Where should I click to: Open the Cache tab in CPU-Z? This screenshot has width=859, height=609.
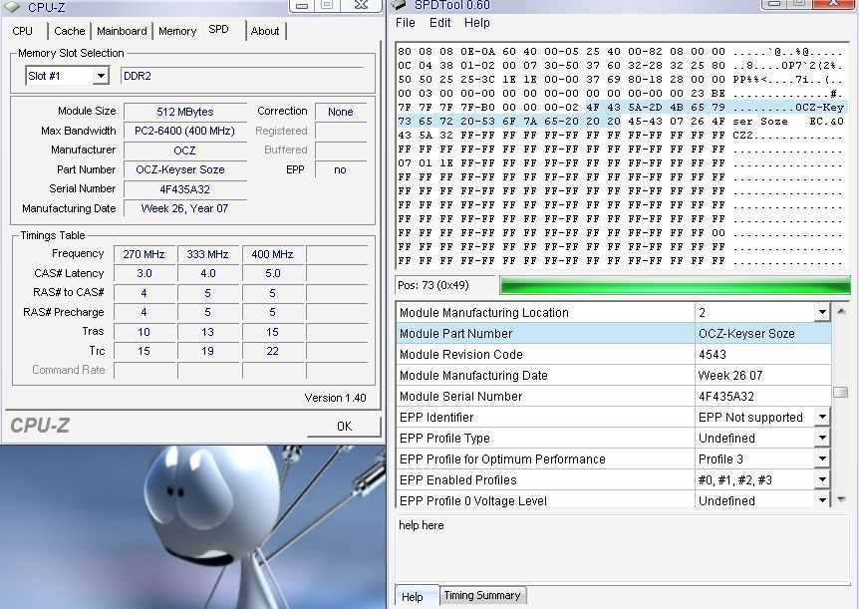click(69, 31)
